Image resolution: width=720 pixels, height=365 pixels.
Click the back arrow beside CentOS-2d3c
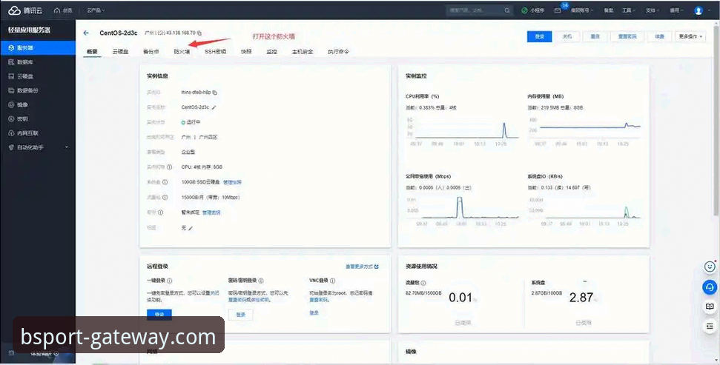click(86, 33)
